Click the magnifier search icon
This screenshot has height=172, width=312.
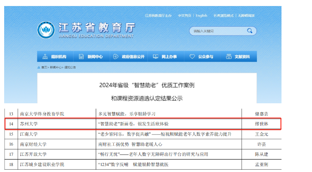250,31
